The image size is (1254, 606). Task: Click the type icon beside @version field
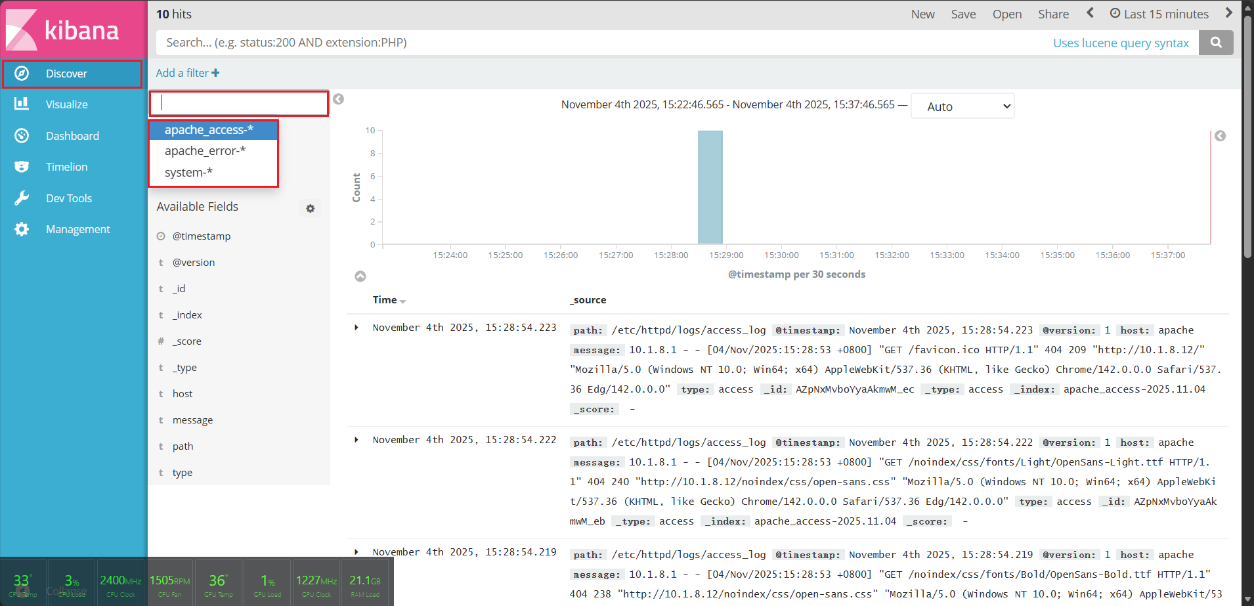point(161,263)
